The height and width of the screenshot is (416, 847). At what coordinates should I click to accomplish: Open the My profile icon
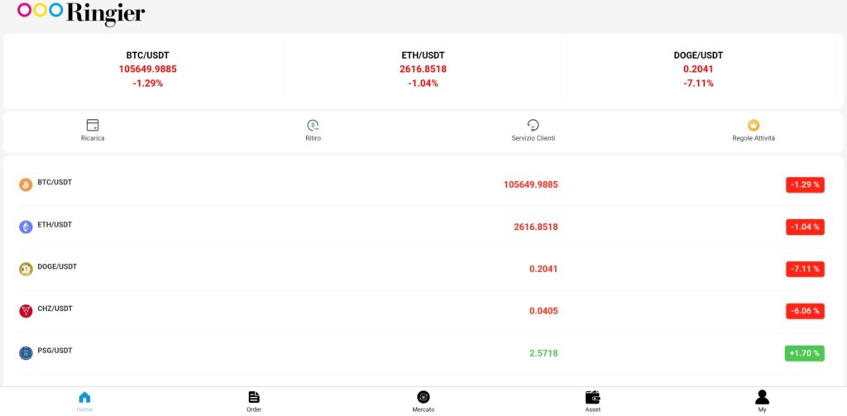tap(762, 397)
